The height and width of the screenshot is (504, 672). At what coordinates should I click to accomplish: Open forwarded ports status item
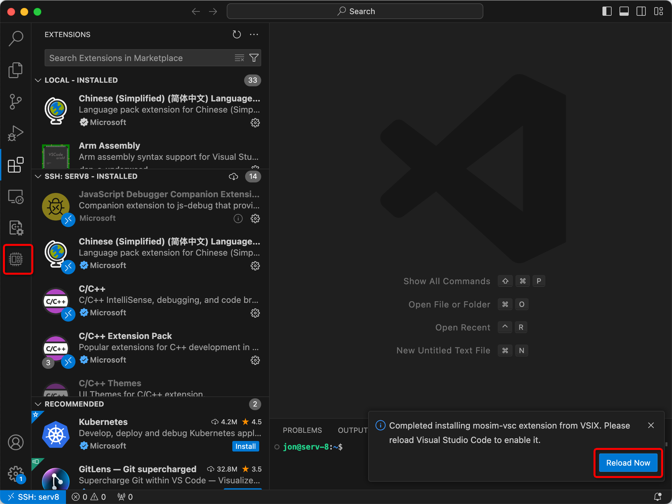[125, 497]
